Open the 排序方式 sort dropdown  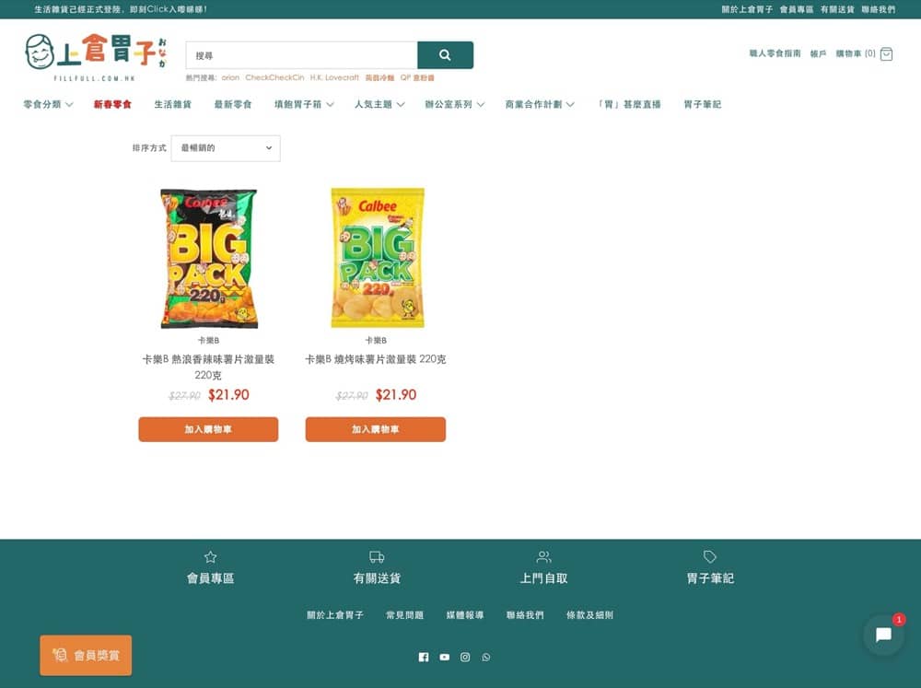point(226,148)
